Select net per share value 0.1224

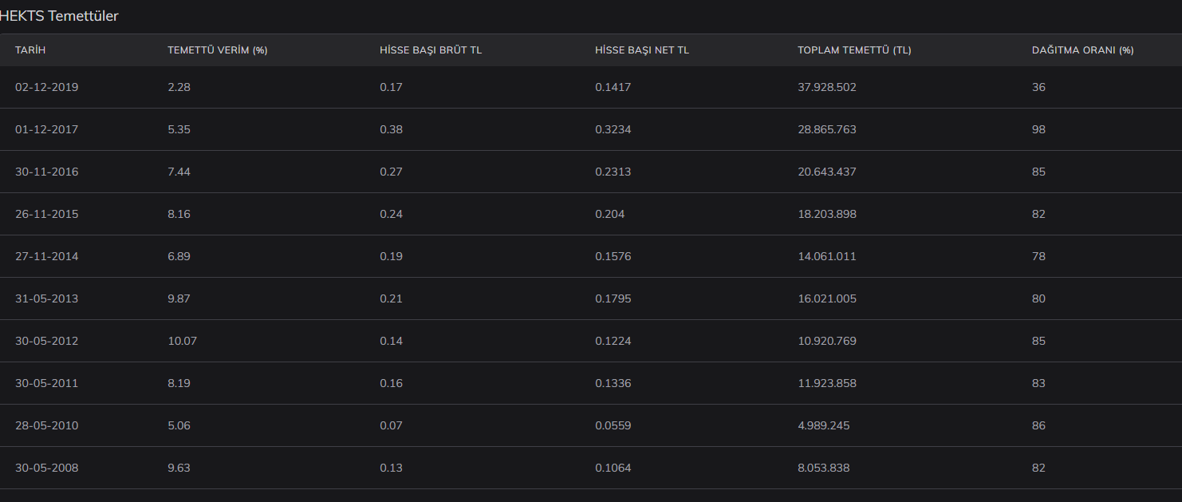(x=613, y=341)
